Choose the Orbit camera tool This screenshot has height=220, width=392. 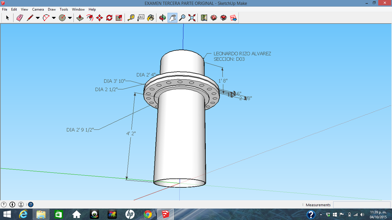163,18
